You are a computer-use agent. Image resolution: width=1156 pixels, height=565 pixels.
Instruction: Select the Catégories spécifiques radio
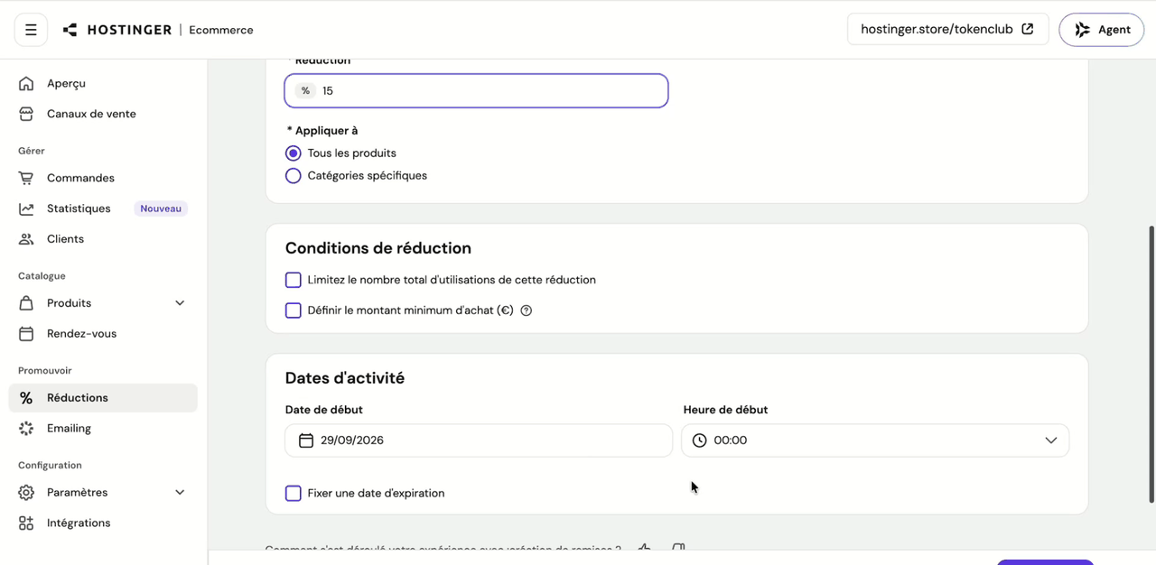pos(293,176)
